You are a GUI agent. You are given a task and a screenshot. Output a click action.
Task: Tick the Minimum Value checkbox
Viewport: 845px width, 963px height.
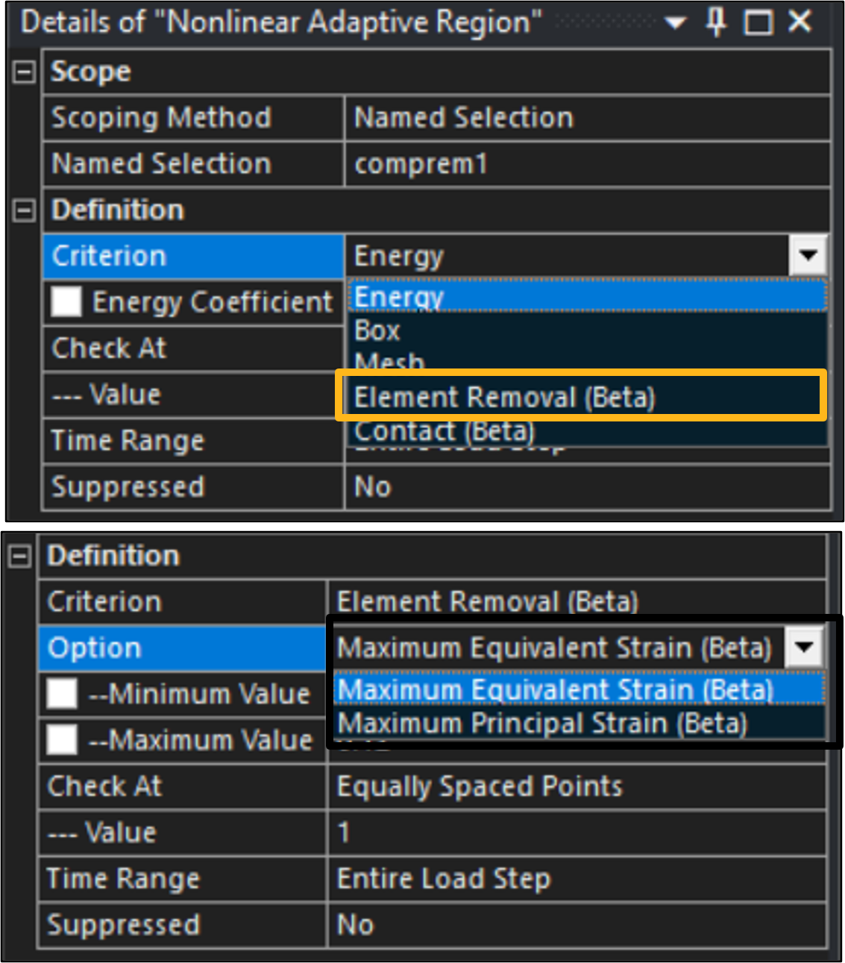click(x=62, y=694)
